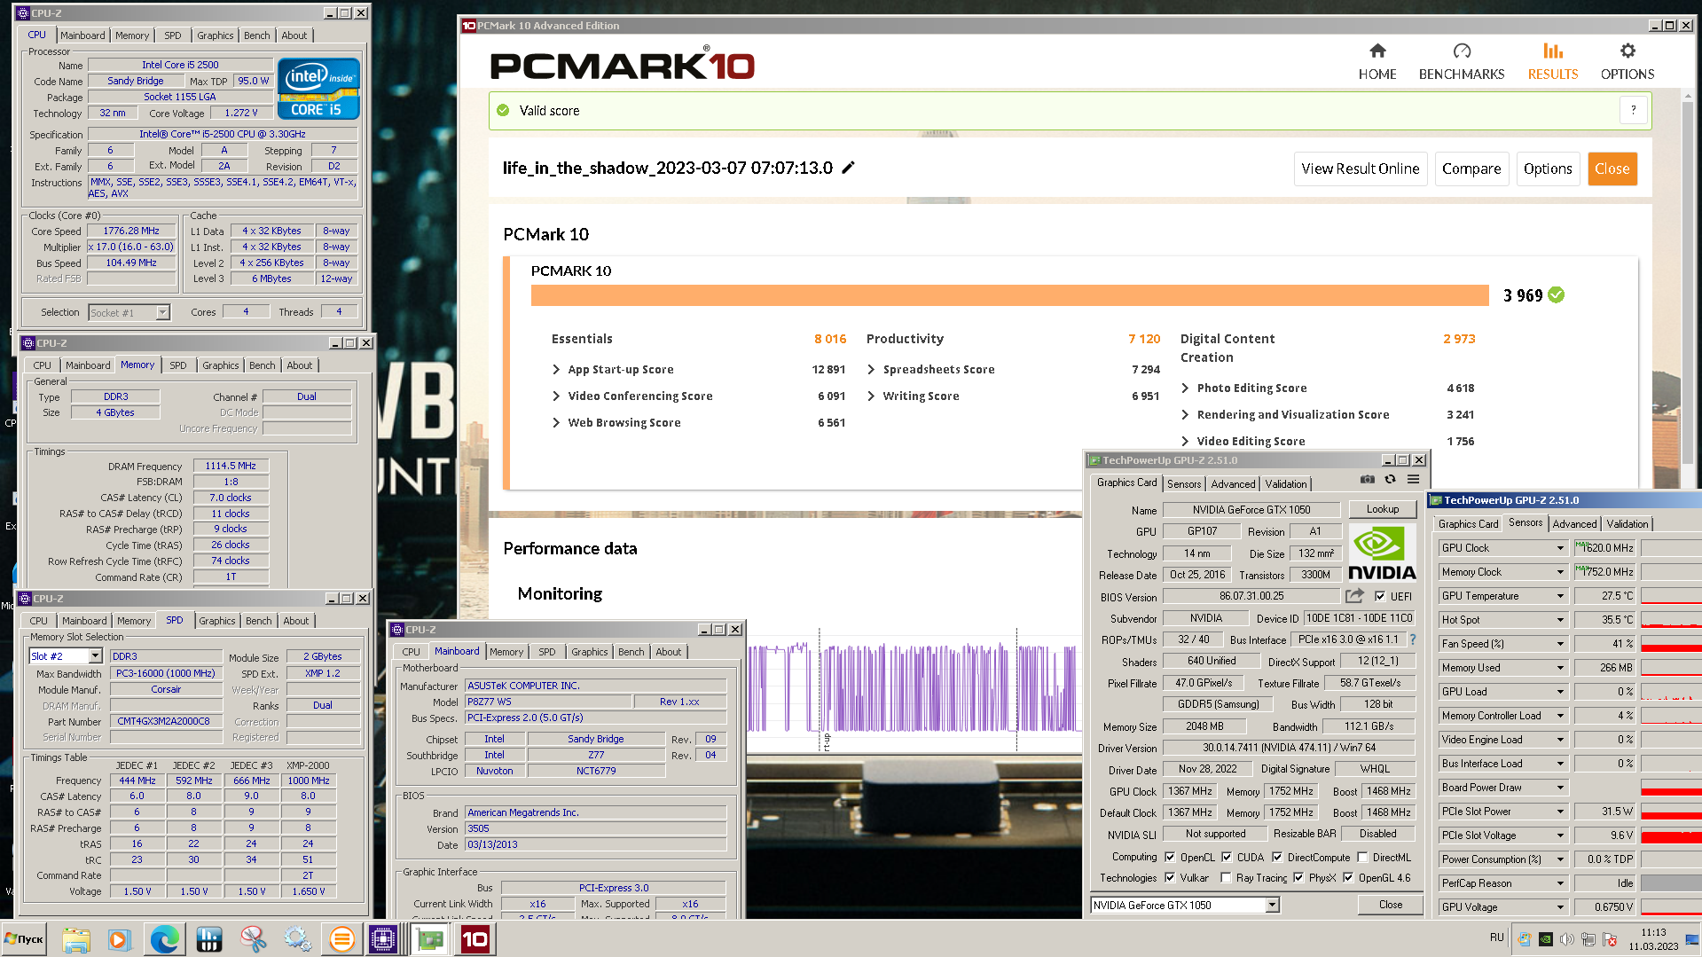The width and height of the screenshot is (1702, 957).
Task: Expand Spreadsheets Score row
Action: pos(871,370)
